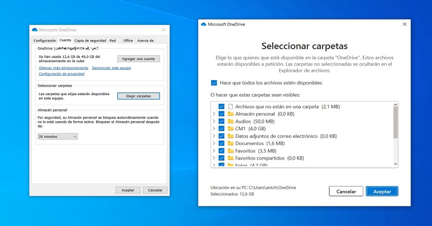432x226 pixels.
Task: Uncheck the Documentos folder checkbox
Action: pos(221,143)
